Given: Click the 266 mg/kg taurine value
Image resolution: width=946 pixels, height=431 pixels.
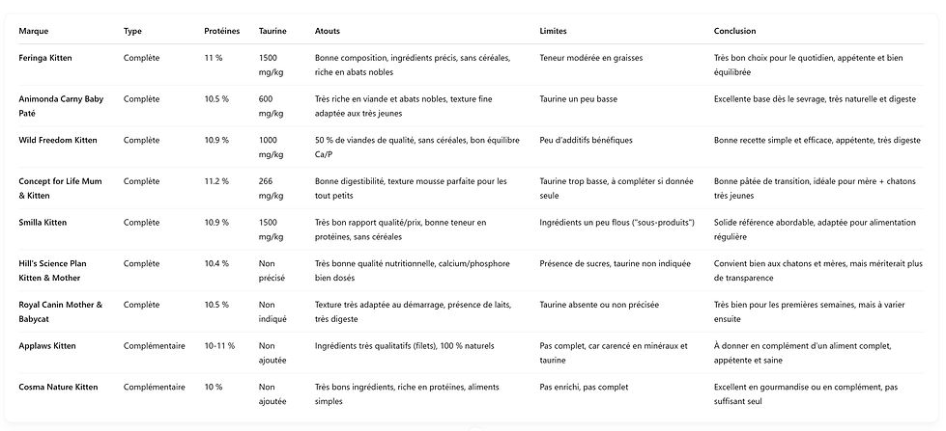Looking at the screenshot, I should coord(270,187).
